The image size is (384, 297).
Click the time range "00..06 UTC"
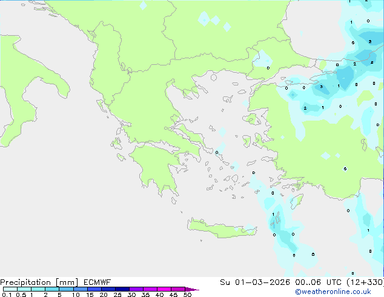pos(318,282)
